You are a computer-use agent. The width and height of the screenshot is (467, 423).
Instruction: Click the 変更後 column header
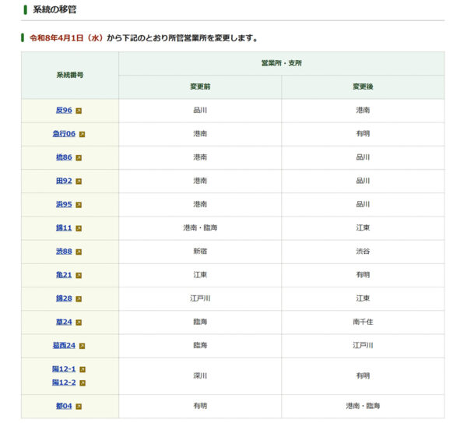pos(363,87)
